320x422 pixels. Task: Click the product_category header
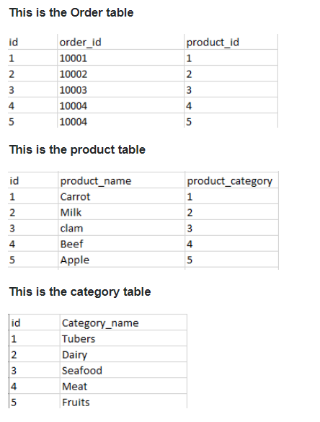click(x=232, y=180)
